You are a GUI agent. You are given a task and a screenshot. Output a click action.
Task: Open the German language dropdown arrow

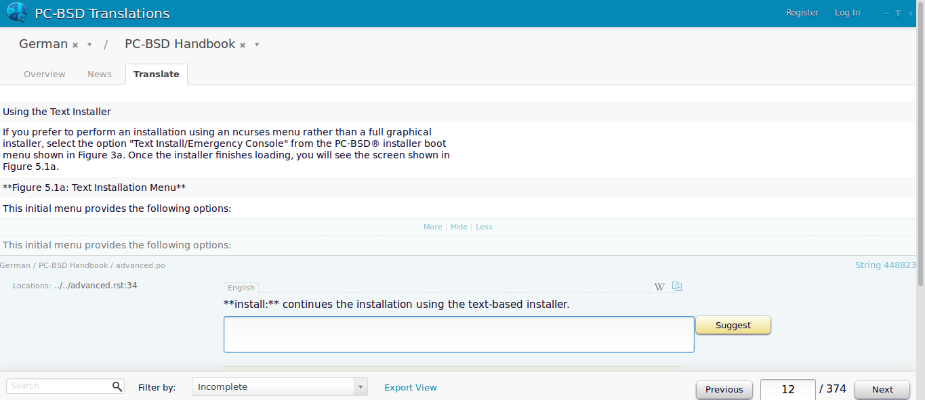(x=89, y=45)
